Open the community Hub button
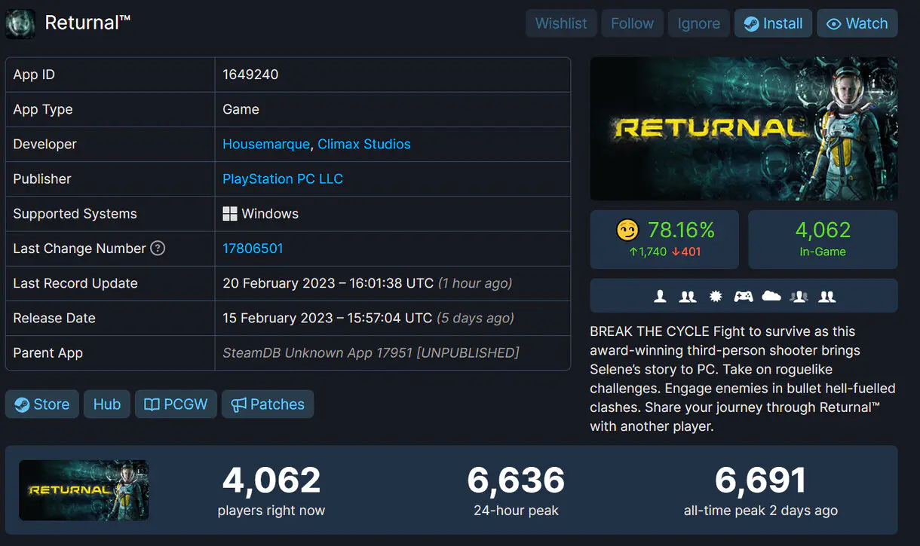920x546 pixels. coord(107,404)
